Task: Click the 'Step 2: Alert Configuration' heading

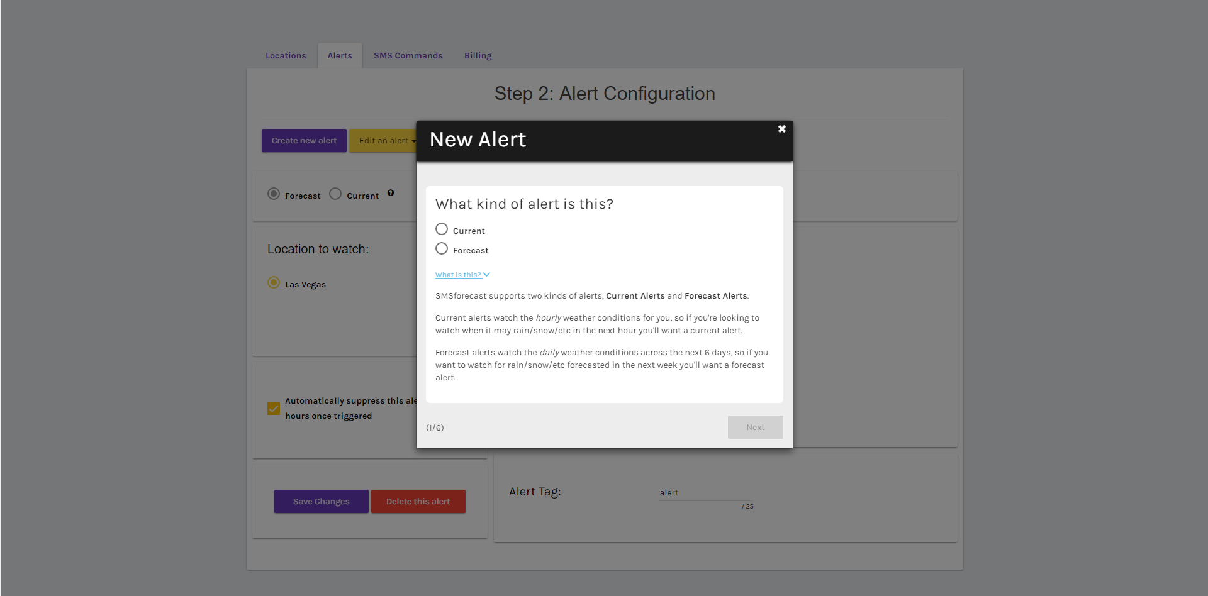Action: pyautogui.click(x=605, y=94)
